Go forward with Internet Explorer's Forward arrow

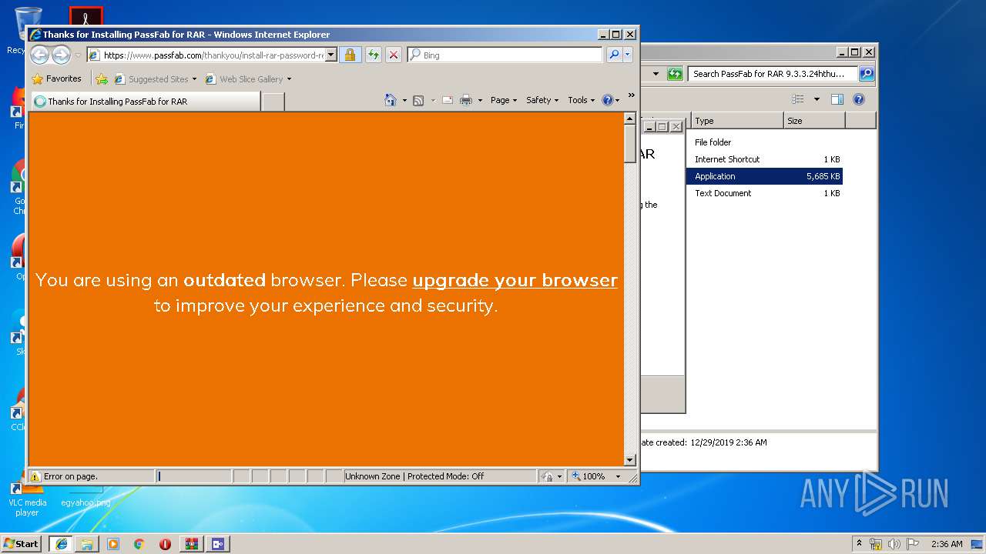pos(61,55)
